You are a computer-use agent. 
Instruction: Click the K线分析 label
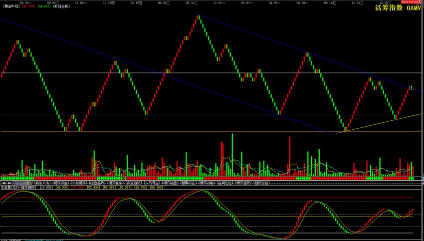coord(62,5)
